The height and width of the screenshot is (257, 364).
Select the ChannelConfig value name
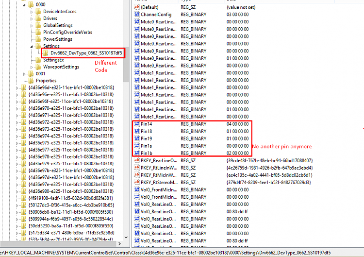pos(156,15)
